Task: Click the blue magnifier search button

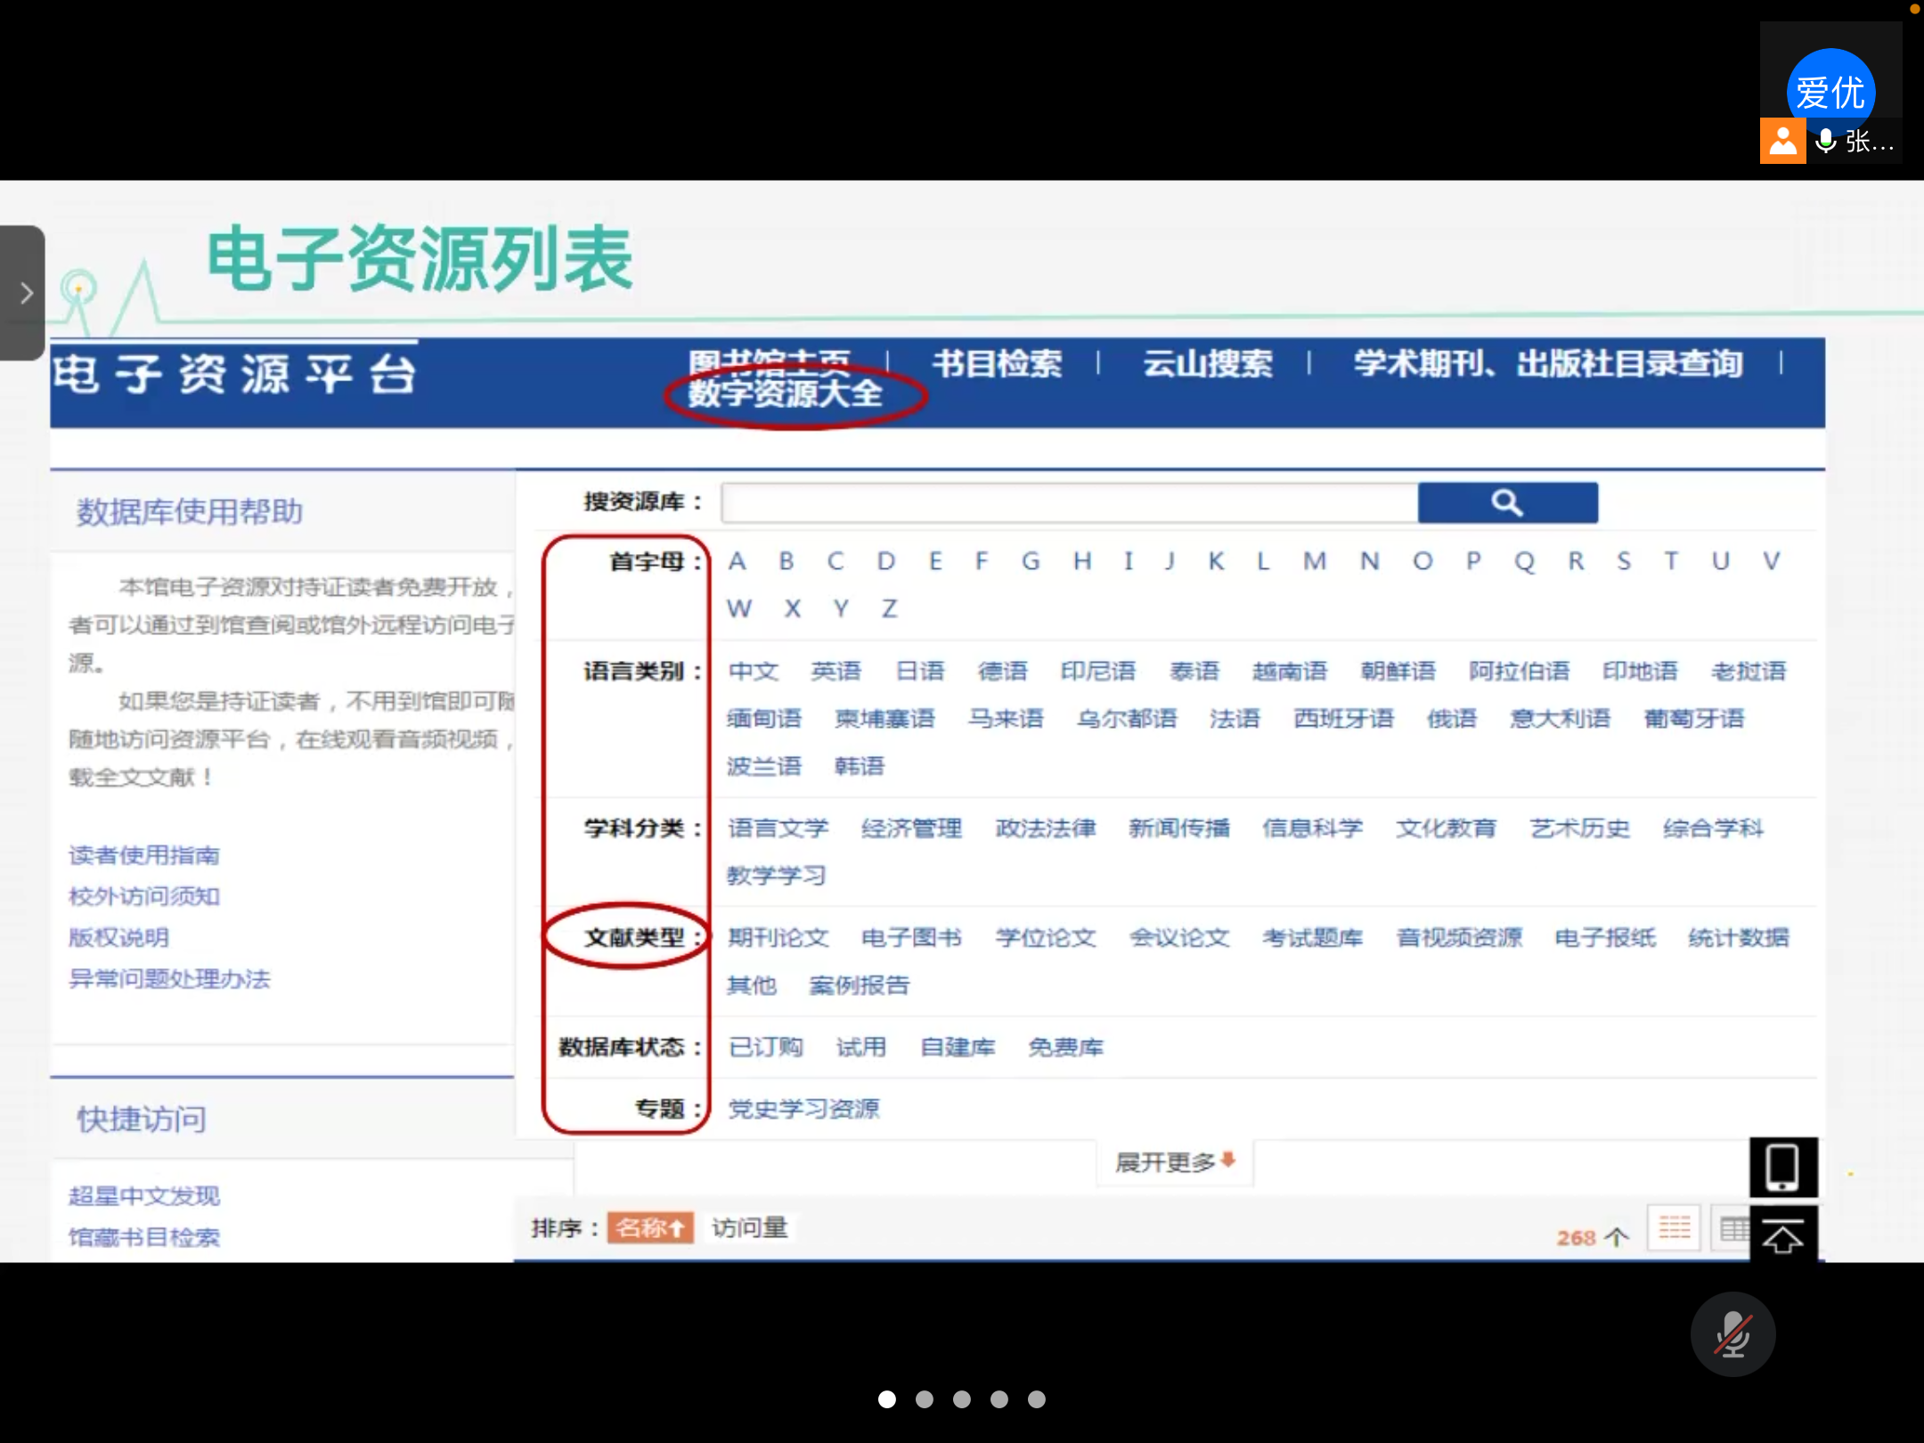Action: tap(1507, 503)
